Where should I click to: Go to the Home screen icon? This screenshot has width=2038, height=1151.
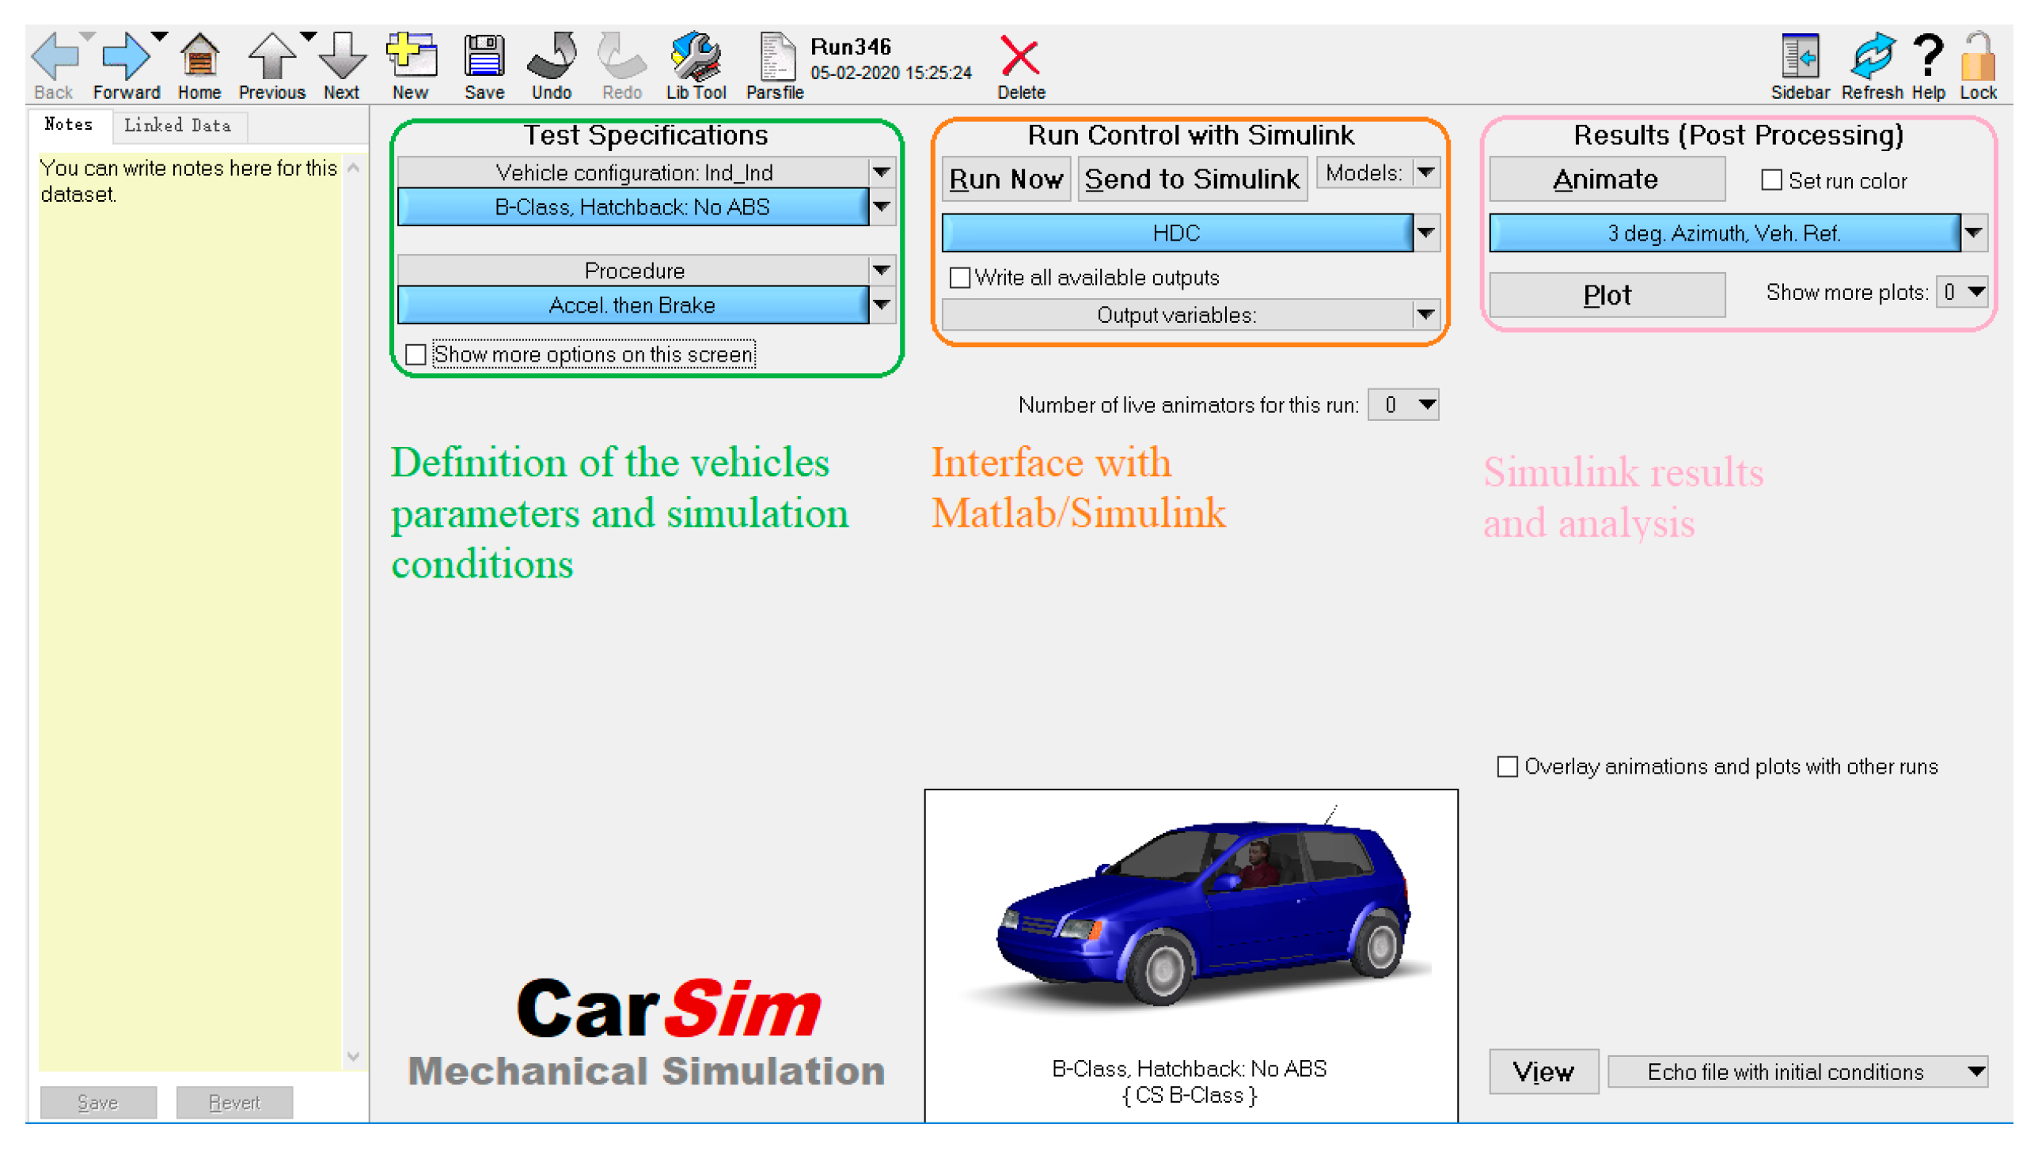point(199,57)
